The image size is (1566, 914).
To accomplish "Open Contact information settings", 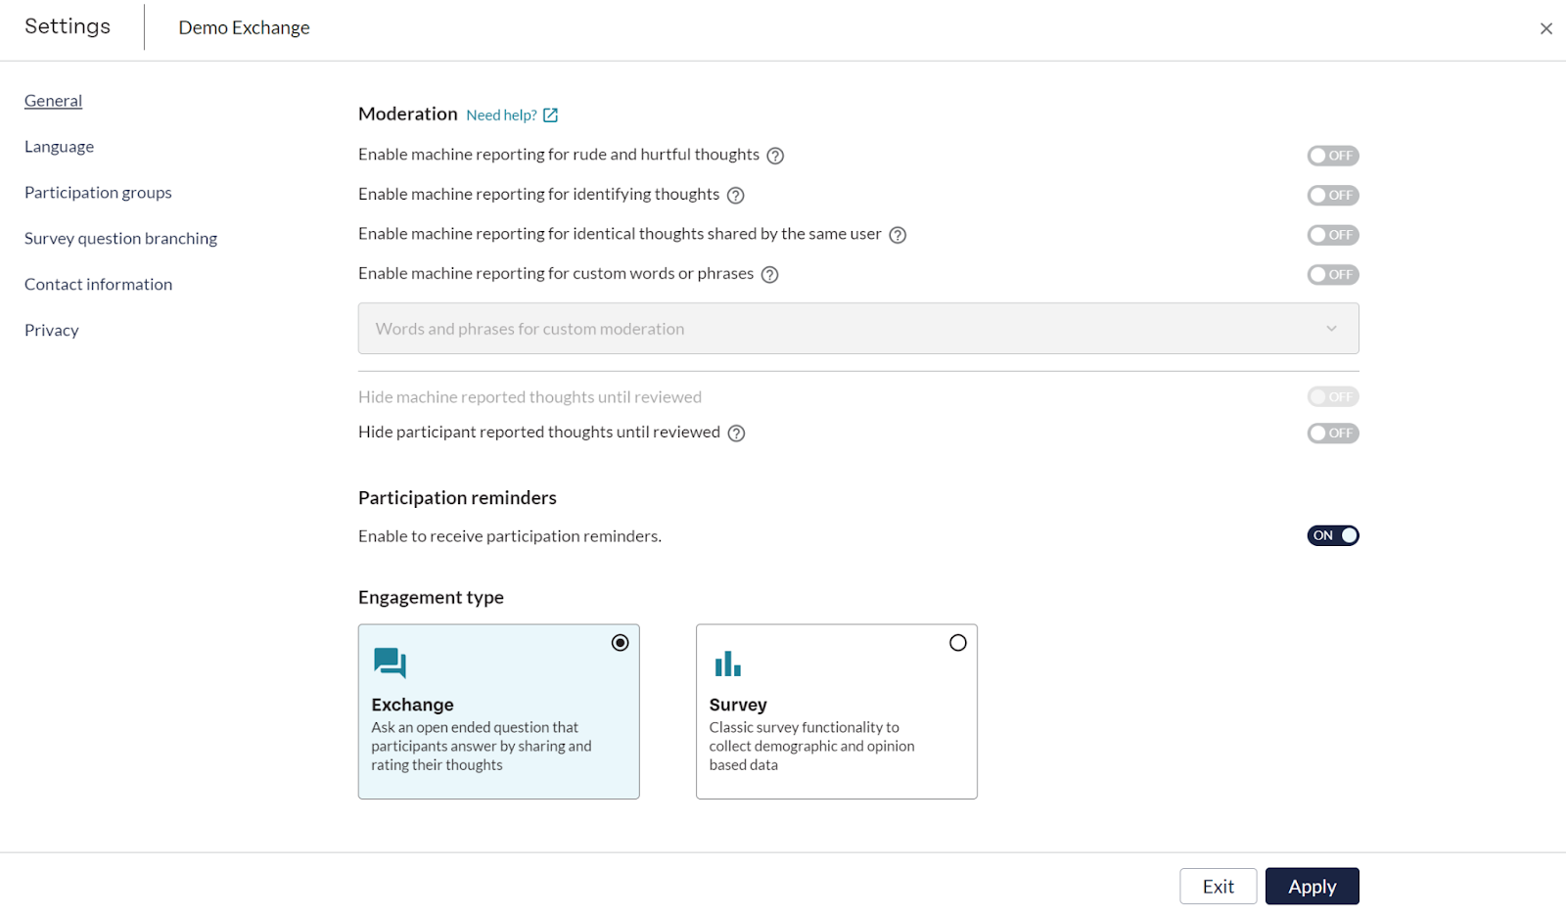I will 98,285.
